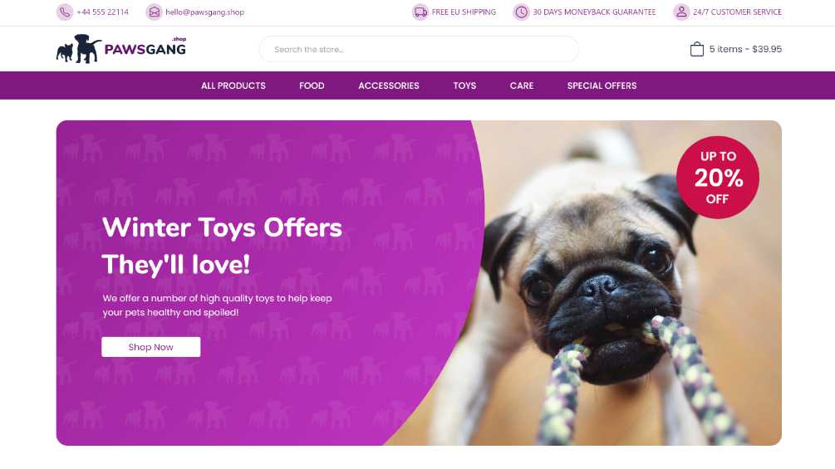The width and height of the screenshot is (835, 469).
Task: Click the delivery truck shipping icon
Action: [x=420, y=12]
